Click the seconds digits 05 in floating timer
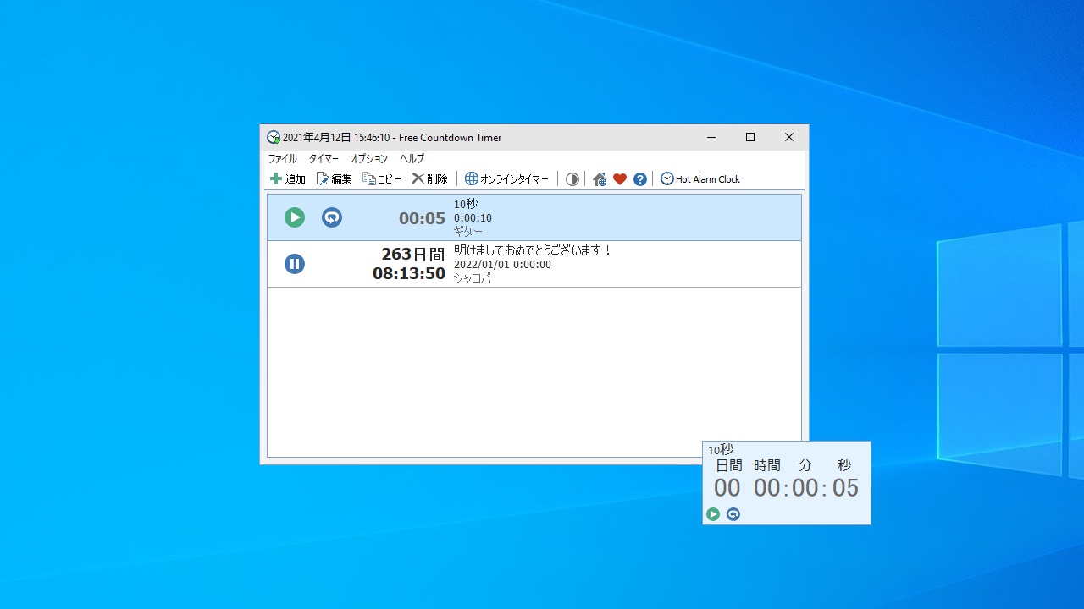 click(x=845, y=488)
